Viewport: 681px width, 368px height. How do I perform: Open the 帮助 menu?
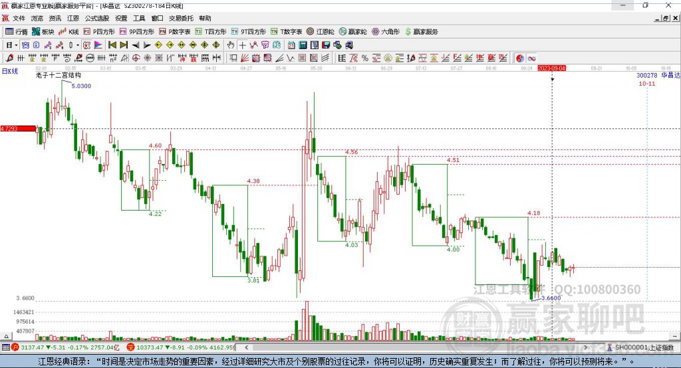[205, 18]
